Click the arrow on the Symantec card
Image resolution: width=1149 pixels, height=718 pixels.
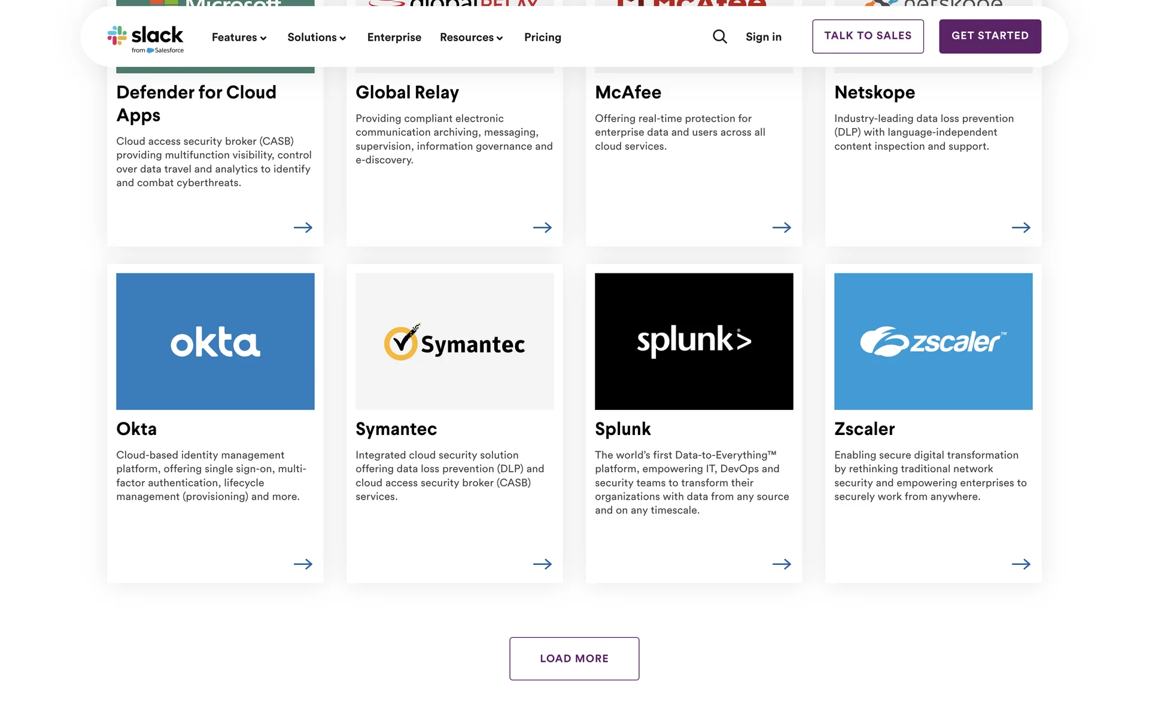[542, 564]
